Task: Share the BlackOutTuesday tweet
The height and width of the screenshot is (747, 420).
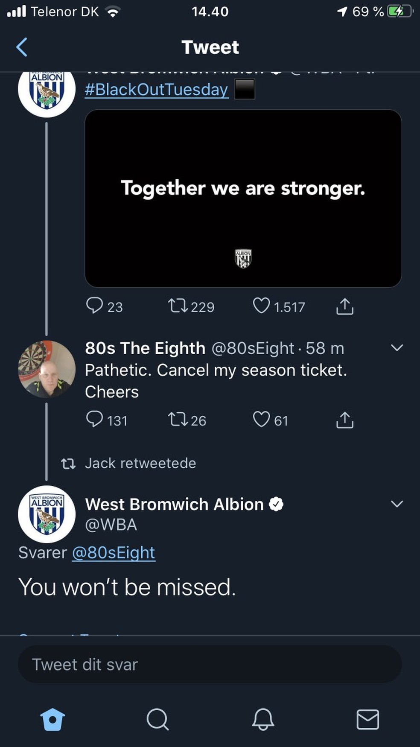Action: pyautogui.click(x=344, y=306)
